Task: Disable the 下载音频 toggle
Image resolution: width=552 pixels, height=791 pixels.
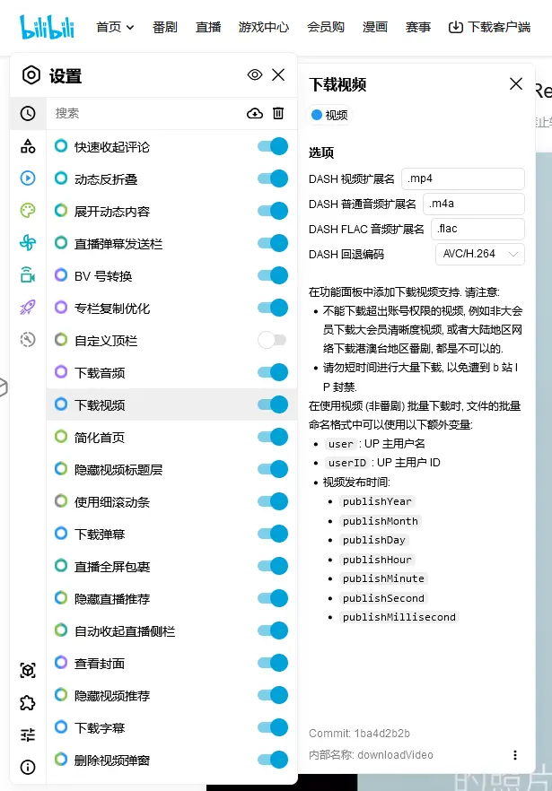Action: click(x=272, y=372)
